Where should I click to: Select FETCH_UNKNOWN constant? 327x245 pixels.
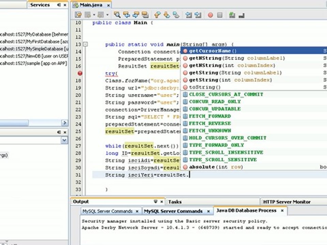tap(253, 131)
